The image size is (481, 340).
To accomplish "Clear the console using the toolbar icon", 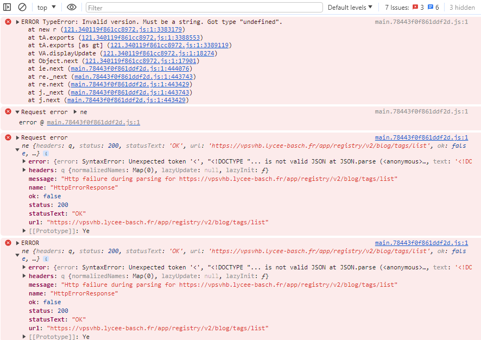I will (x=22, y=8).
